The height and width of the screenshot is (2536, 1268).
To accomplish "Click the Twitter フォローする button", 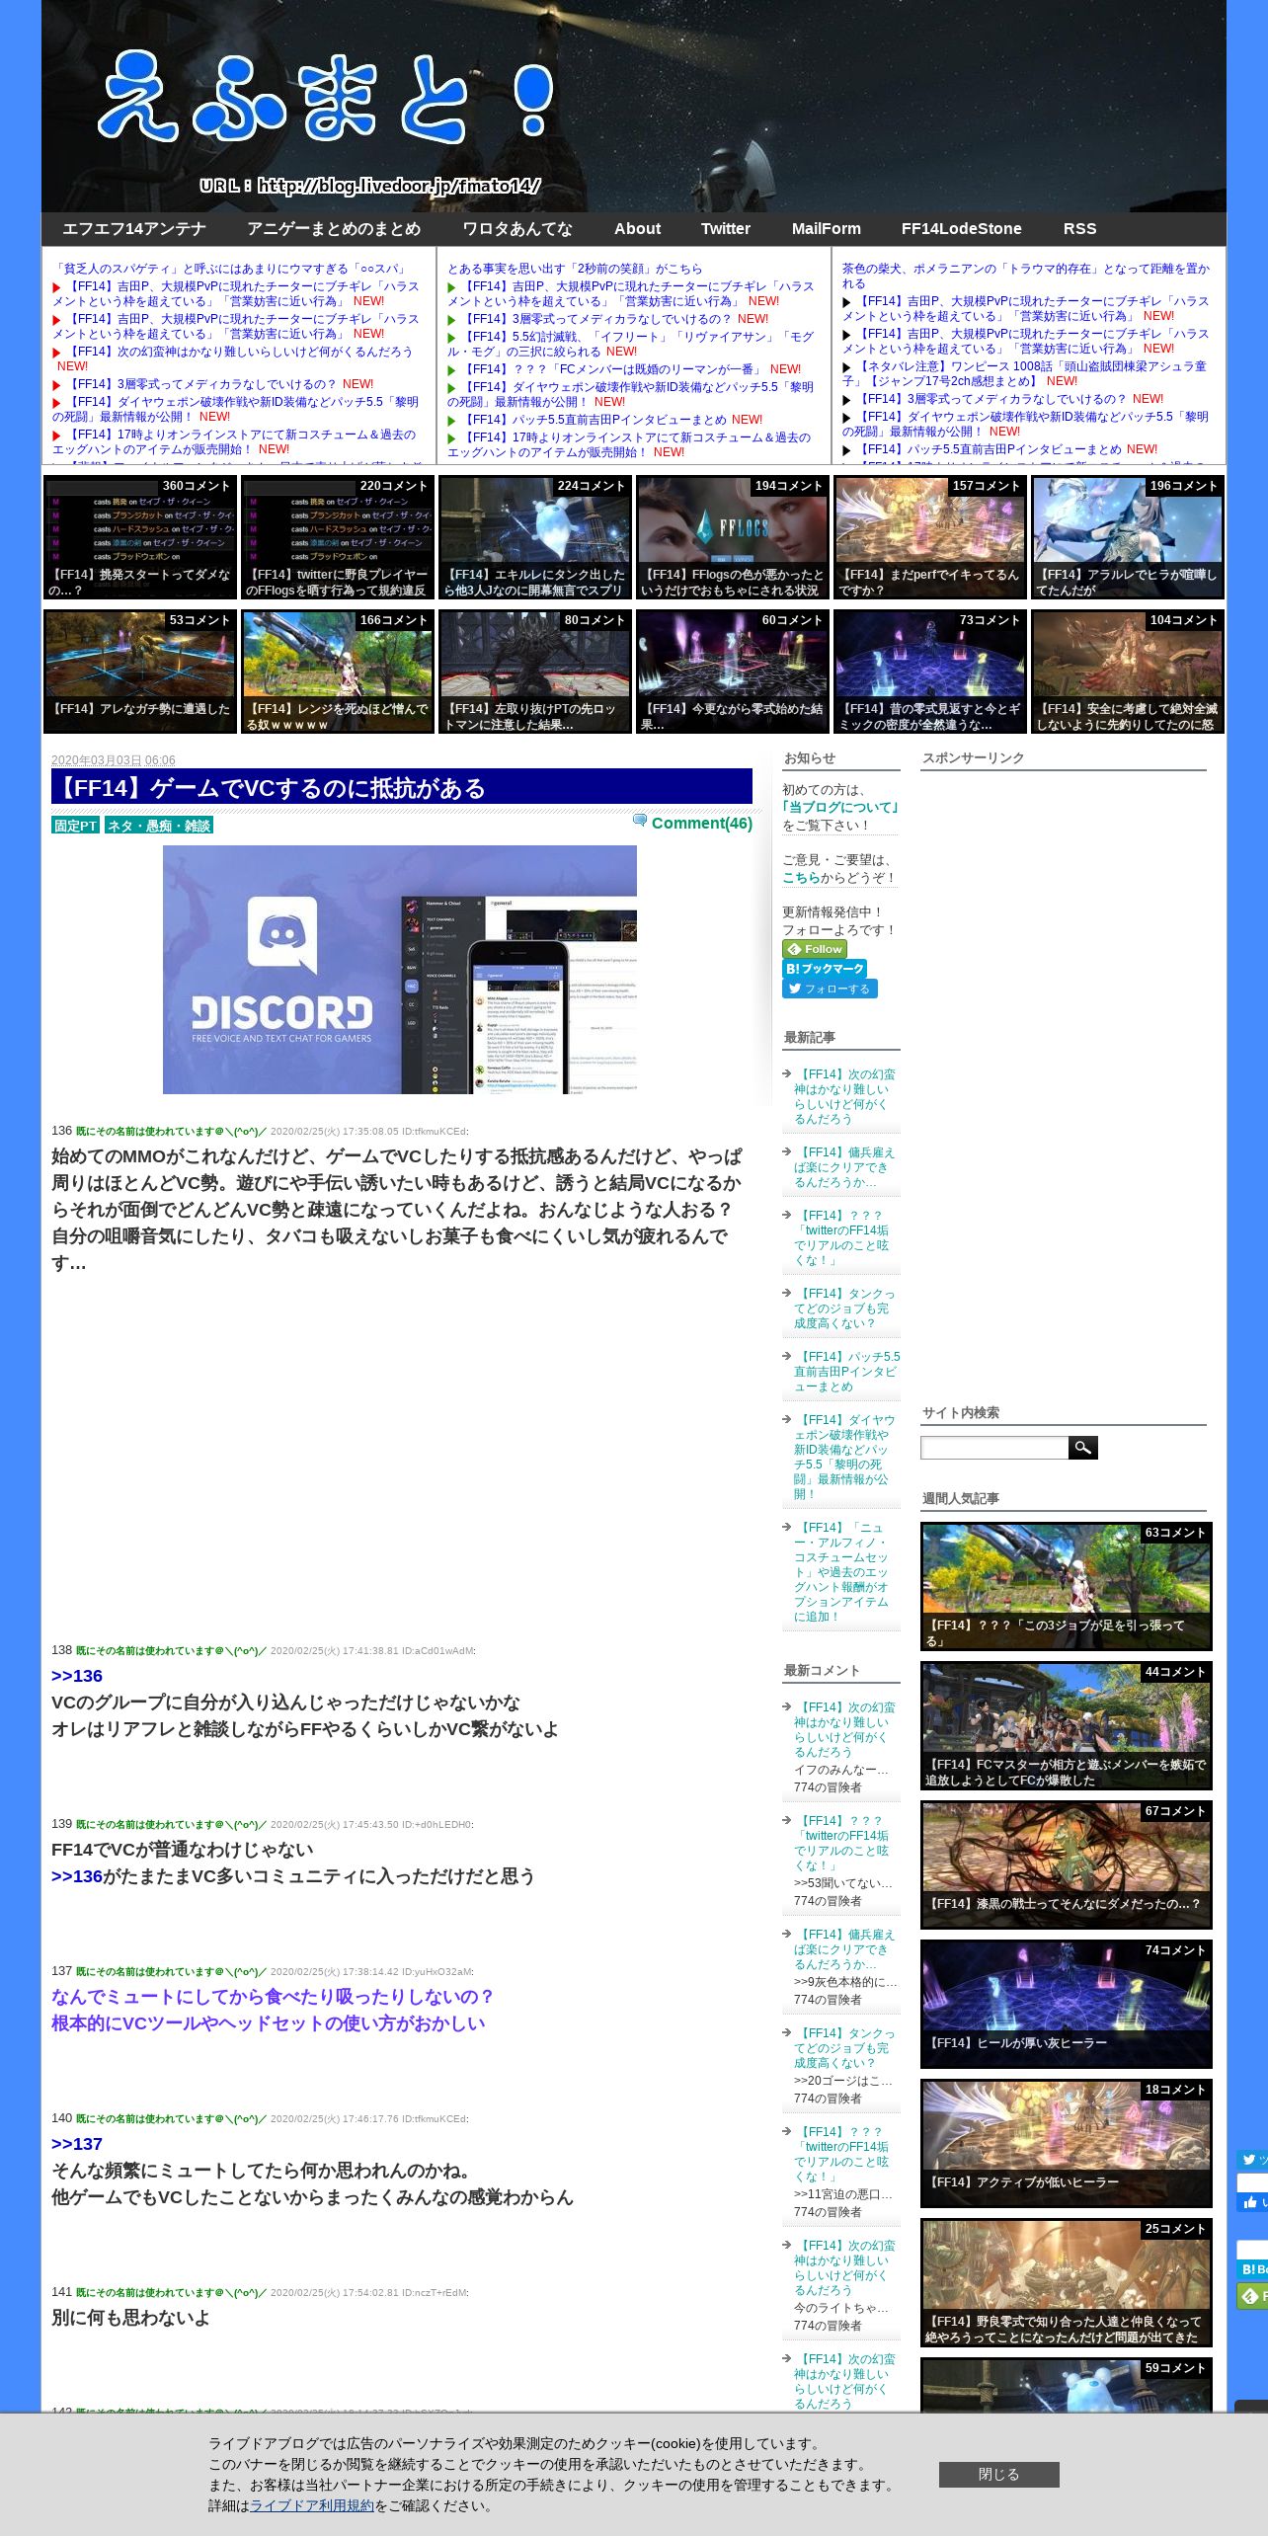I will [x=830, y=989].
